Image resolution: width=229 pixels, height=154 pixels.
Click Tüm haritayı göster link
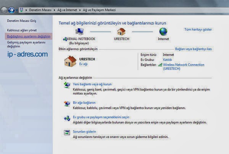(198, 29)
